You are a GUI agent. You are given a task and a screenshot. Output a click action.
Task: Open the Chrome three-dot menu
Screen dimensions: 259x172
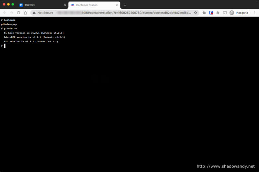254,13
